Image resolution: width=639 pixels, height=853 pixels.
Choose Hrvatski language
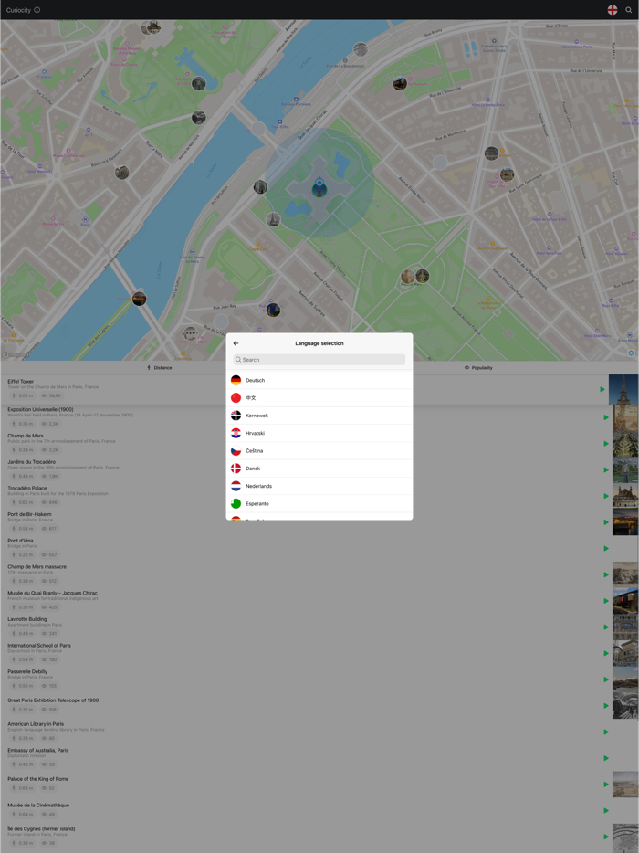pyautogui.click(x=319, y=433)
